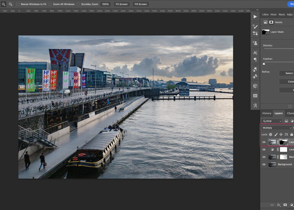The height and width of the screenshot is (210, 294).
Task: Open the Character panel icon
Action: pos(255,53)
